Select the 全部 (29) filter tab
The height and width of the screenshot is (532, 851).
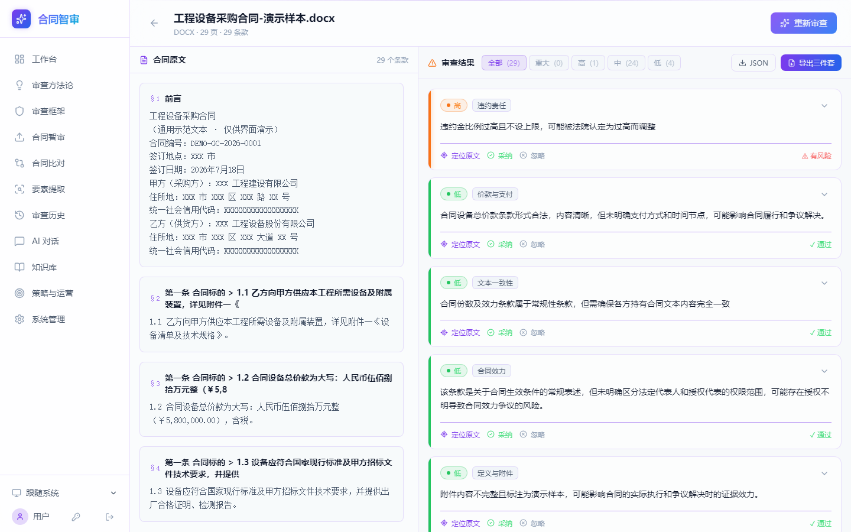pyautogui.click(x=504, y=63)
